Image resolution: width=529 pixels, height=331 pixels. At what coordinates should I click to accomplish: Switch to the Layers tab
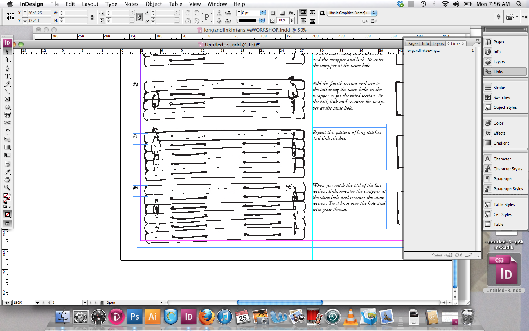tap(438, 43)
